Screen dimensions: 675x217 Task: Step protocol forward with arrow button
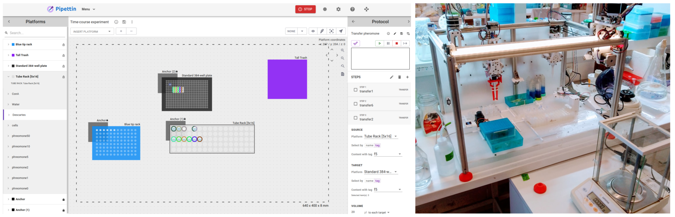(405, 43)
